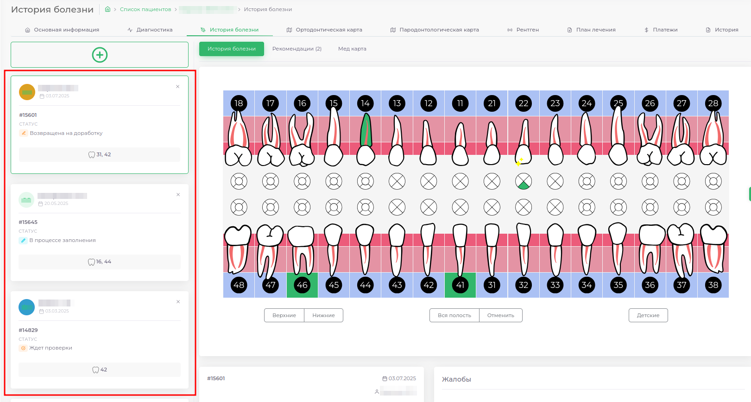Screen dimensions: 751x402
Task: Open the Рекомендации (2) subtab
Action: pyautogui.click(x=297, y=49)
